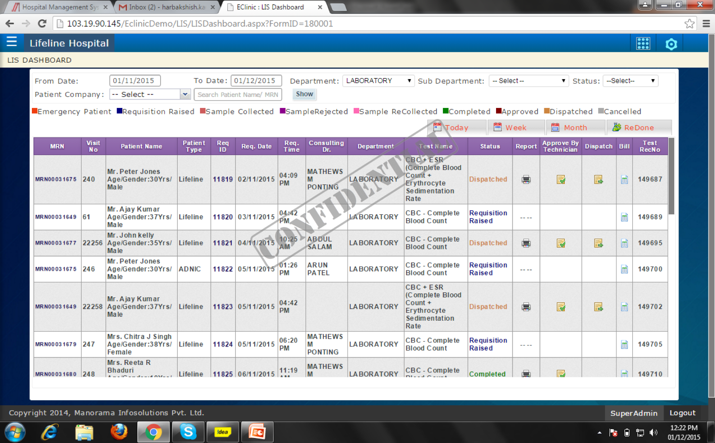This screenshot has height=443, width=715.
Task: Click the Req. Date column header
Action: [257, 146]
